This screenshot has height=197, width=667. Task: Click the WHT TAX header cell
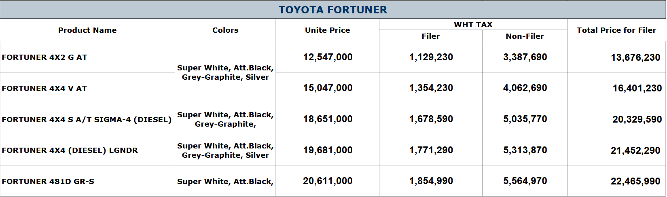click(473, 24)
